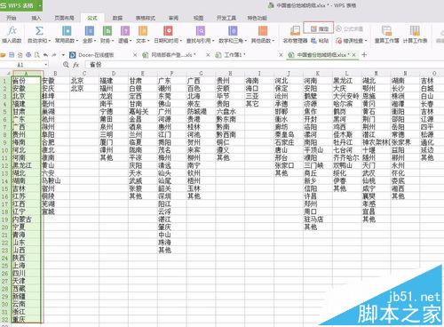Click the A1 name box

(22, 65)
